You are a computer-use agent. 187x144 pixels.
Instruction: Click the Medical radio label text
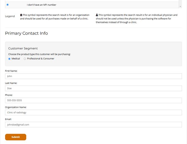pyautogui.click(x=16, y=59)
